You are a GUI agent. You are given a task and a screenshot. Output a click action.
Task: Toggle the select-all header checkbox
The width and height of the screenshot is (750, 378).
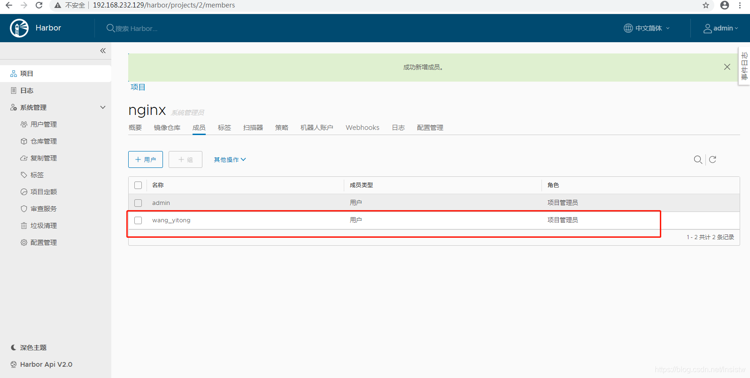[x=138, y=185]
